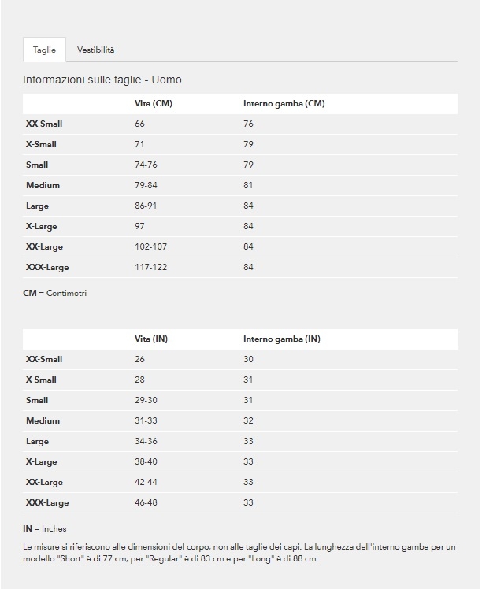Click the 46-48 inch waist value

point(146,503)
